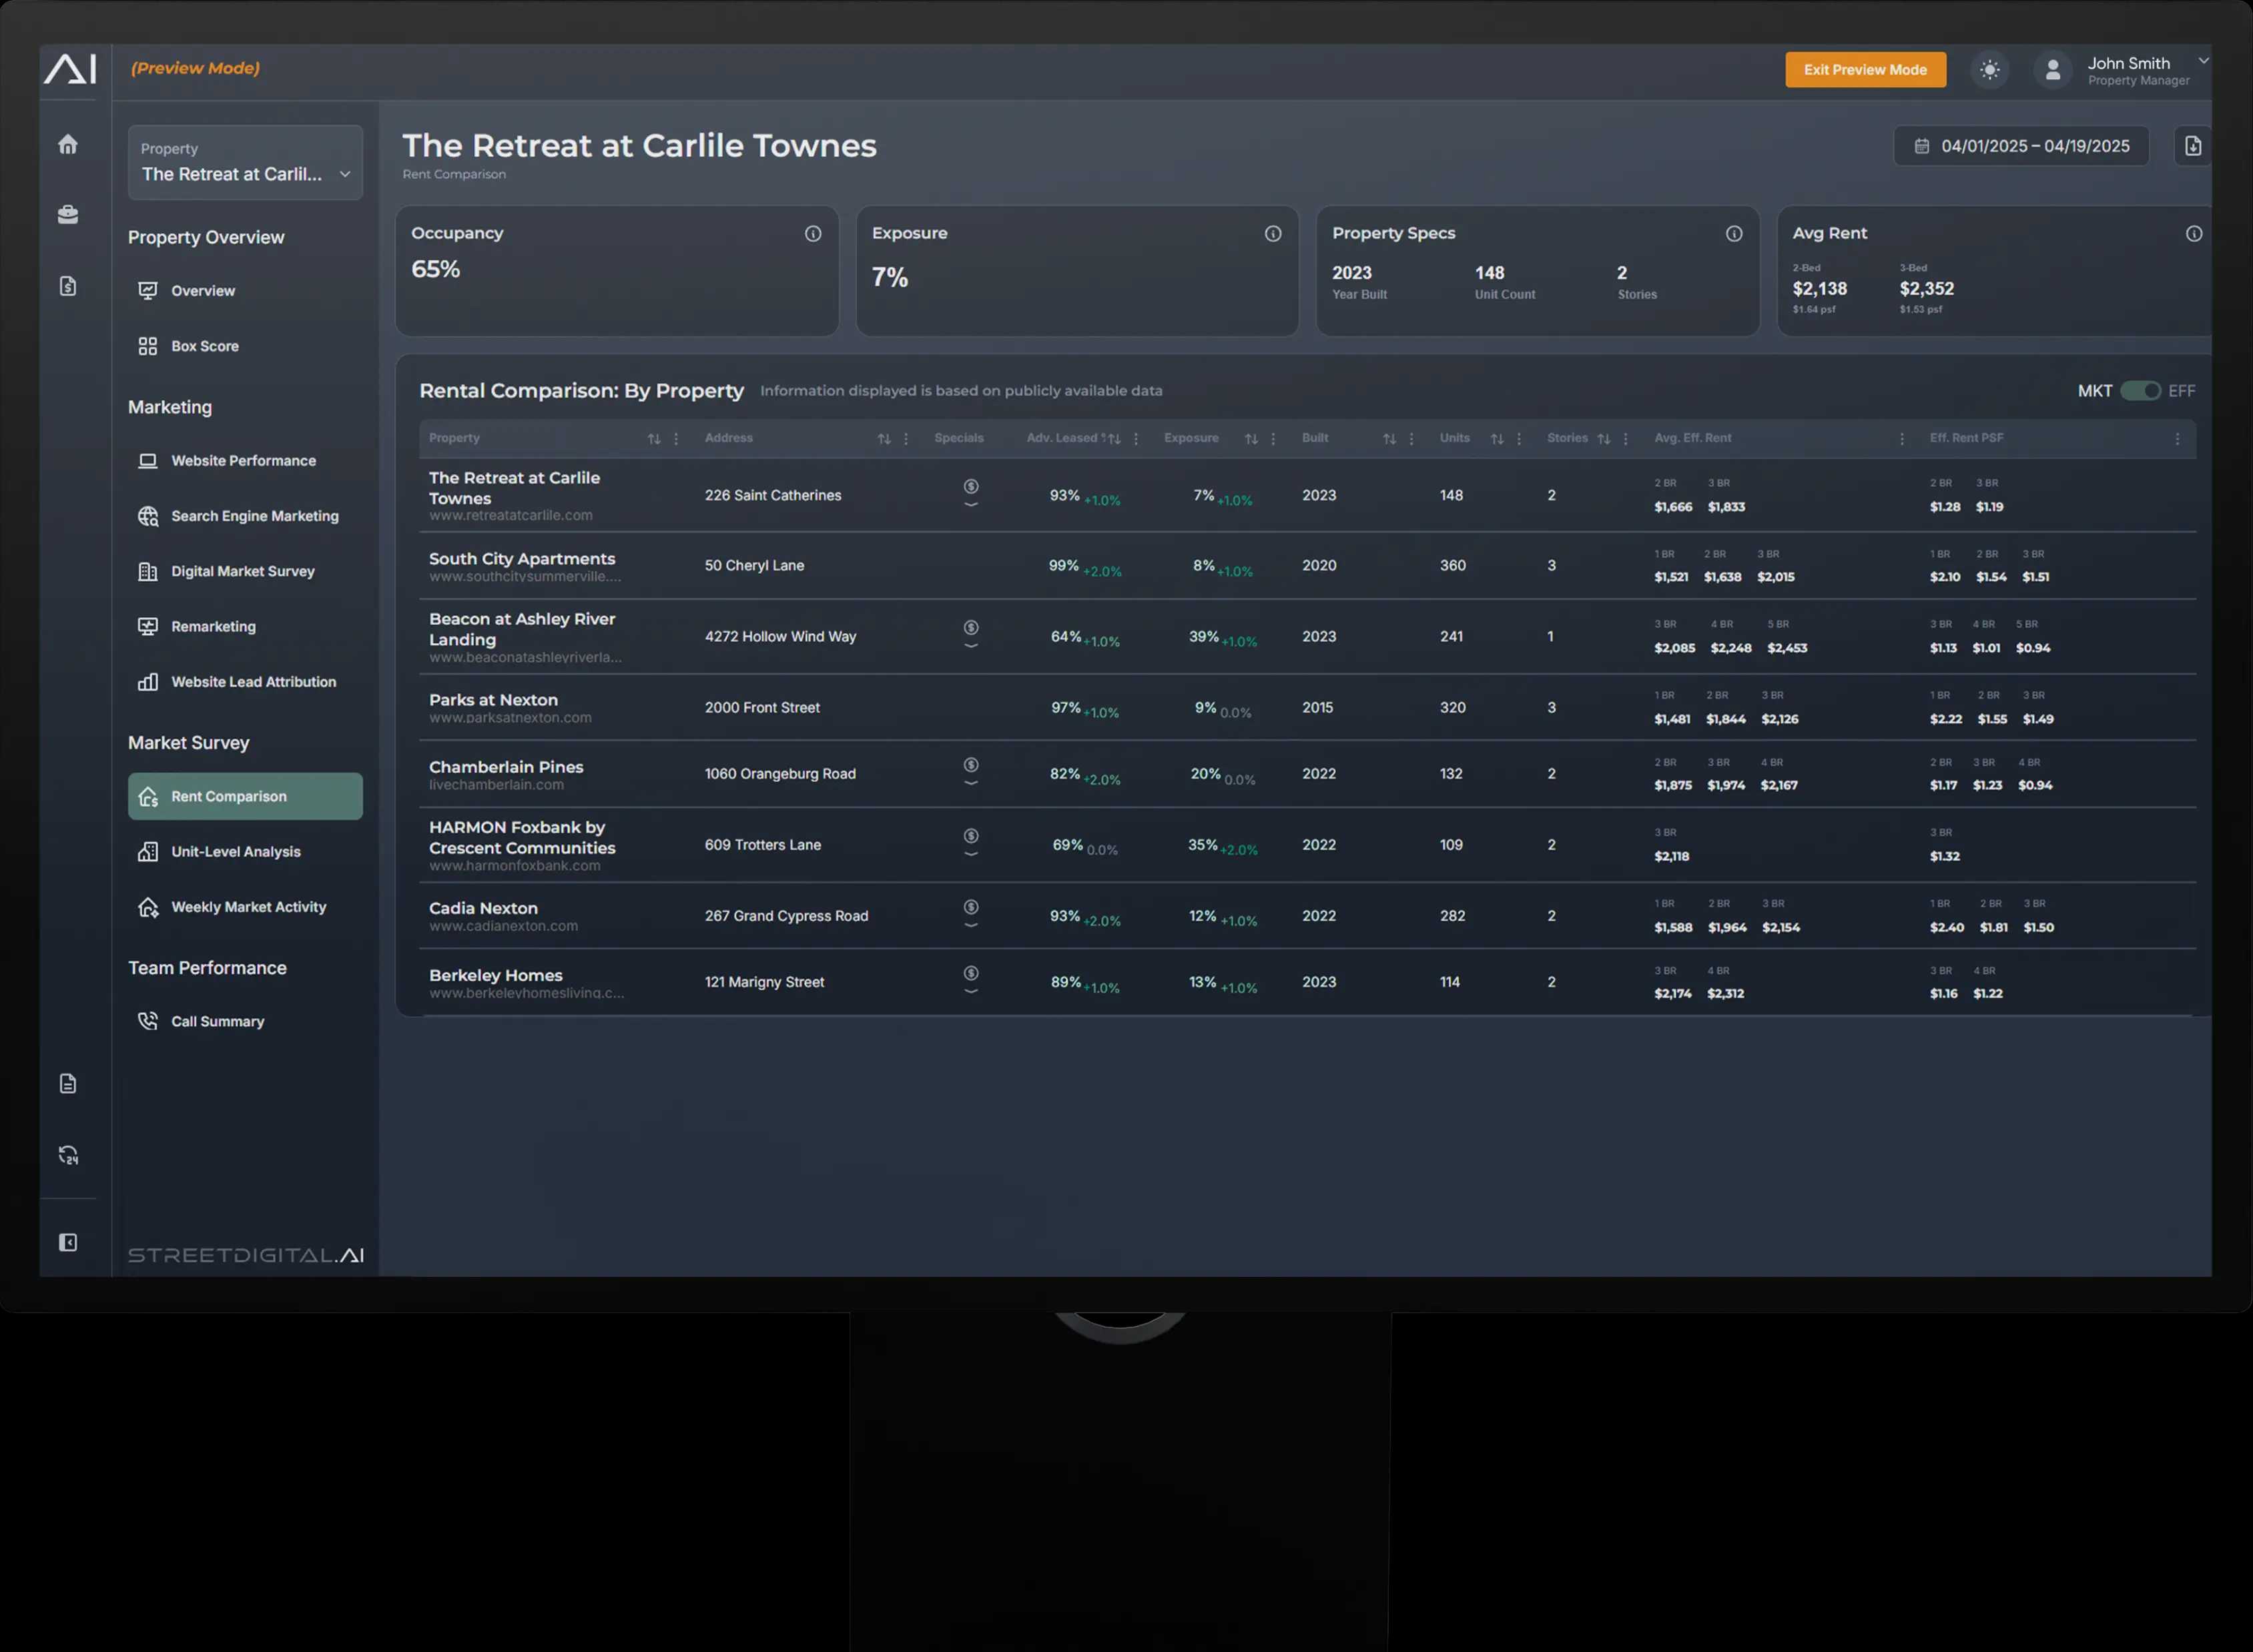
Task: Open the Property selector dropdown
Action: pos(245,162)
